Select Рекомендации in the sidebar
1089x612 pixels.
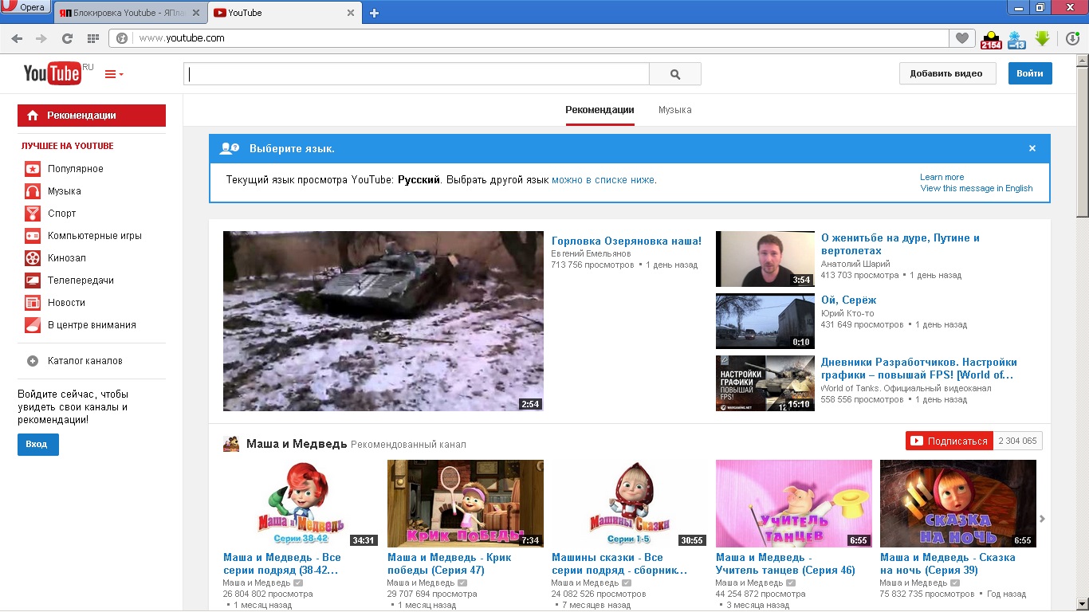click(92, 116)
